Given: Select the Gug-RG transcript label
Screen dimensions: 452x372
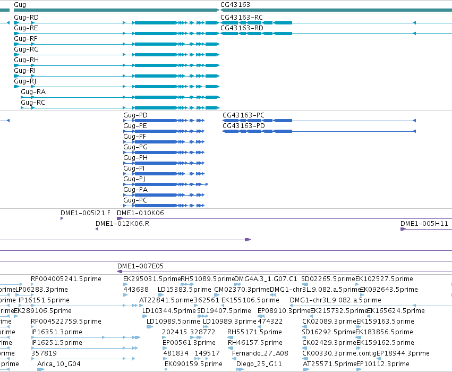Looking at the screenshot, I should (26, 49).
